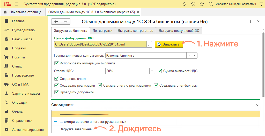Close the Сообщения panel
The width and height of the screenshot is (265, 136).
coord(257,105)
